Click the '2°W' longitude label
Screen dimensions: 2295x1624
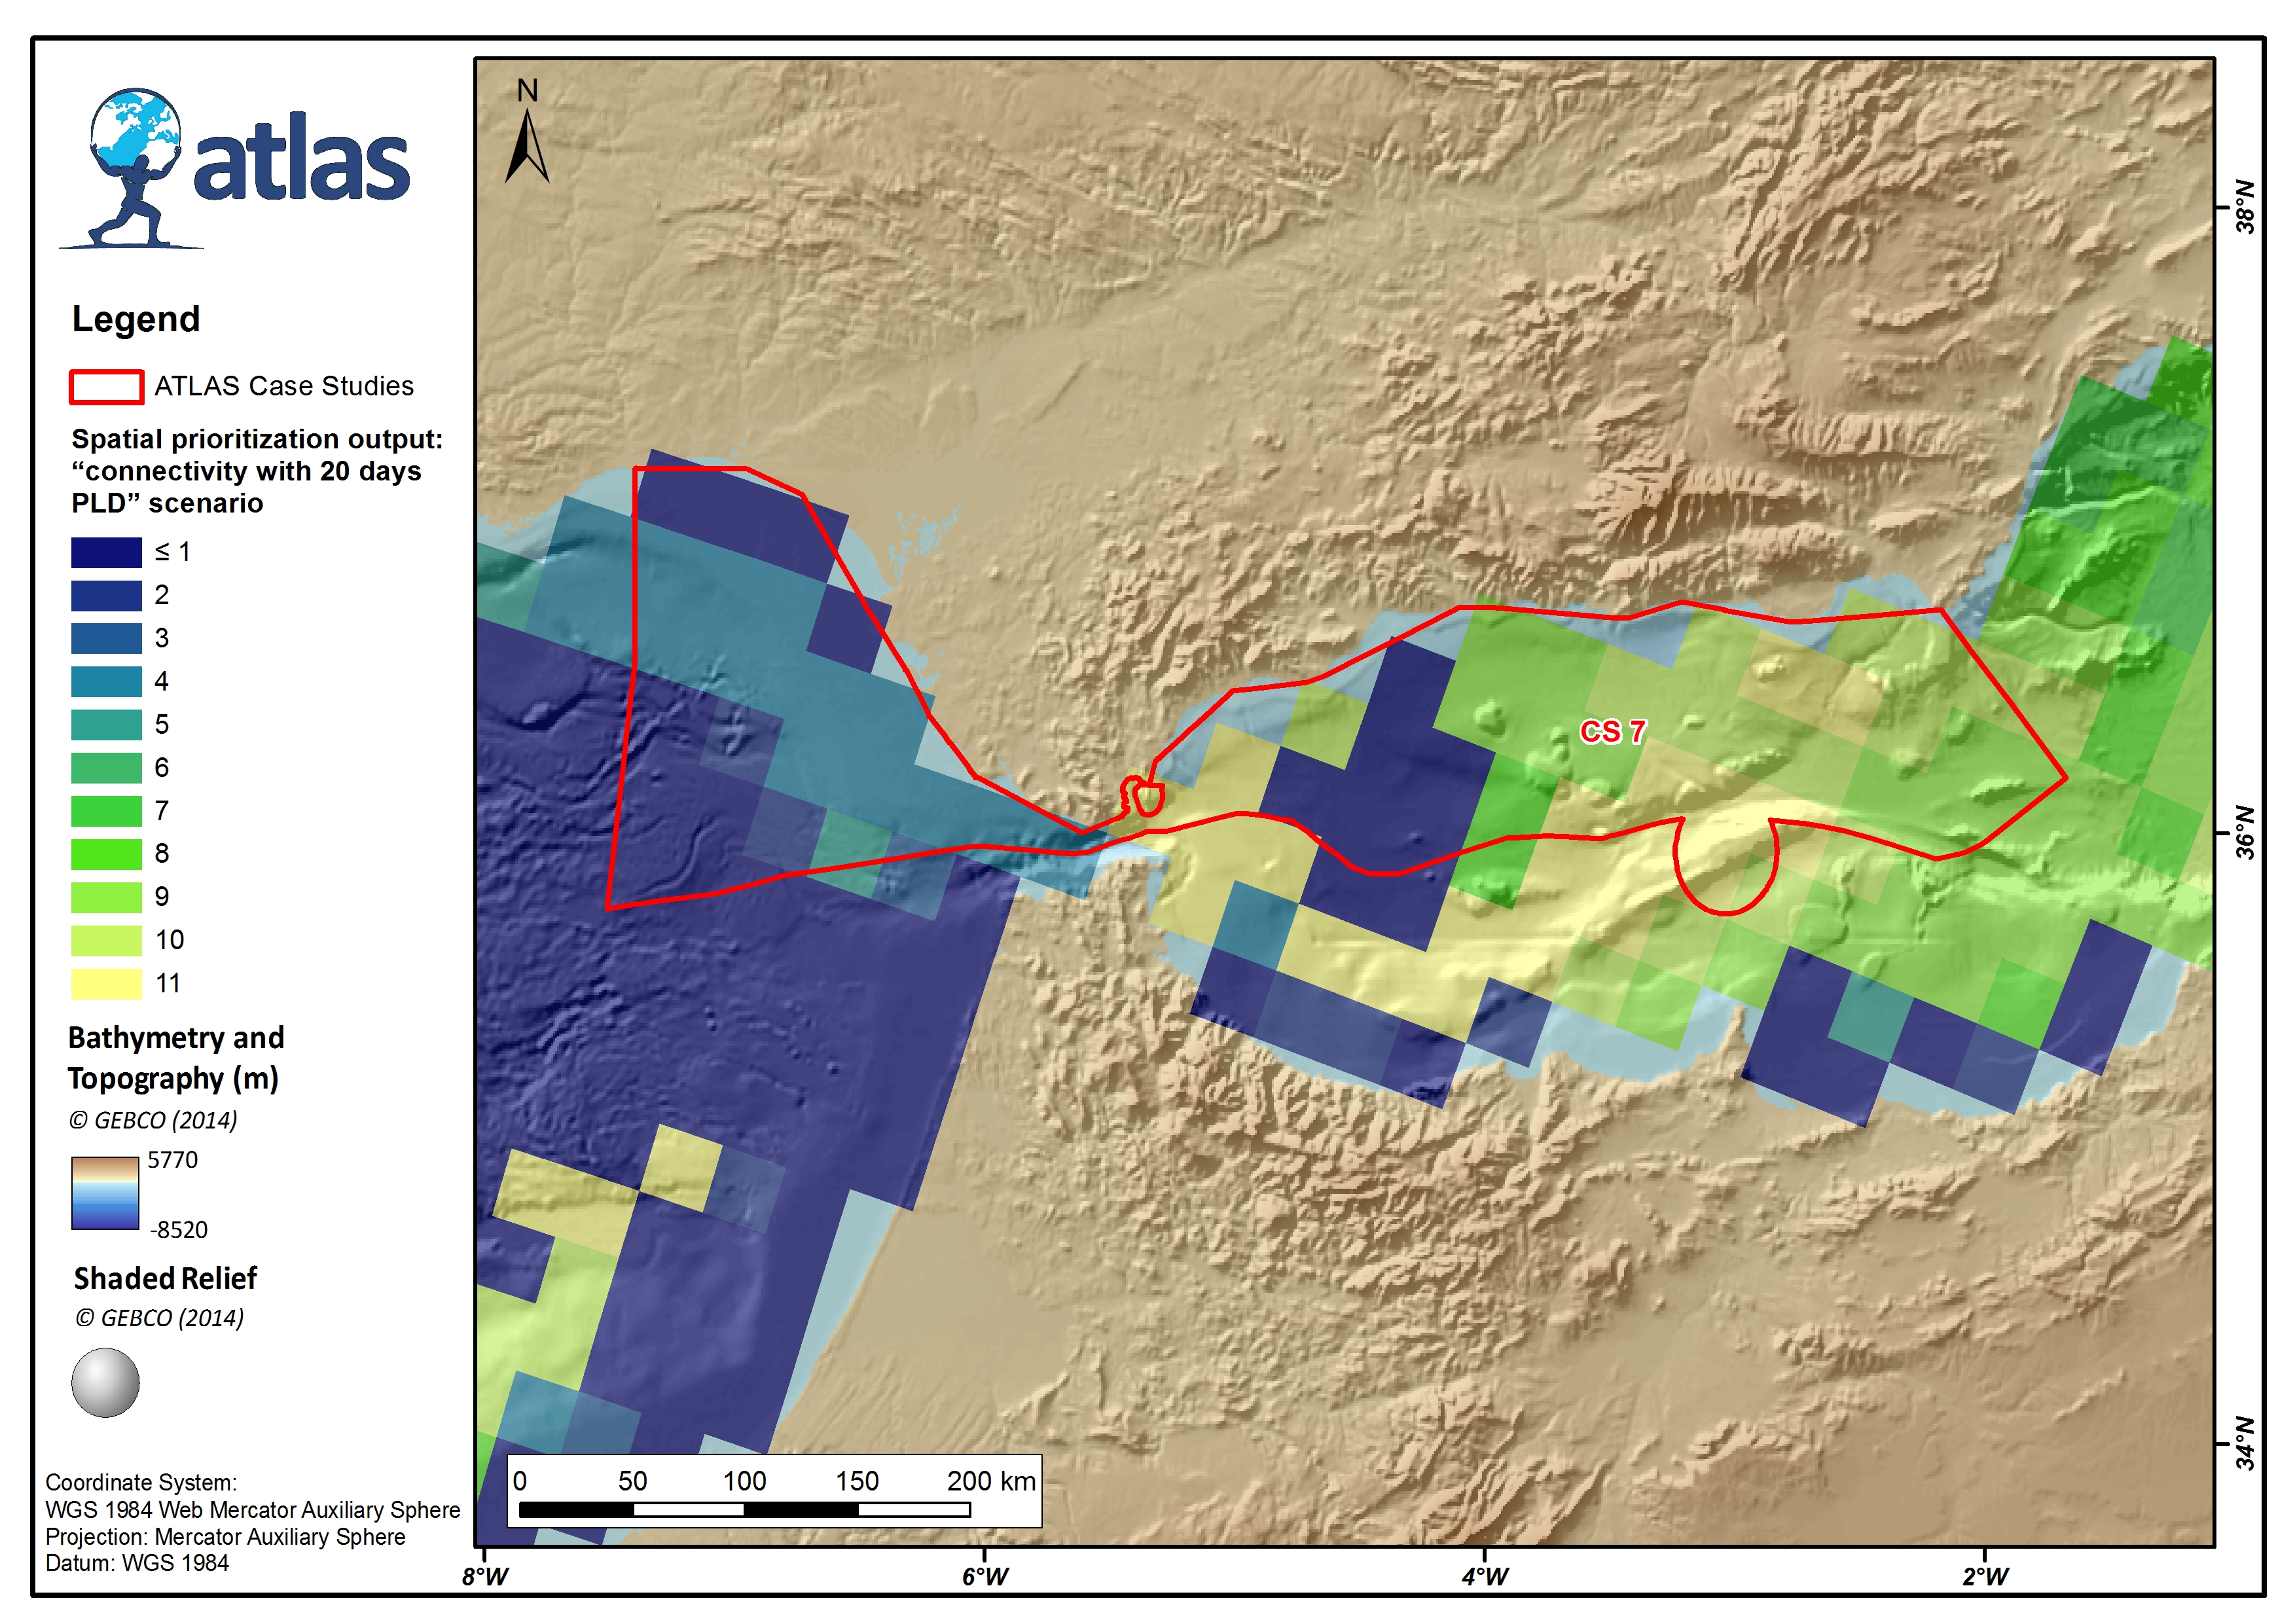coord(1985,1577)
